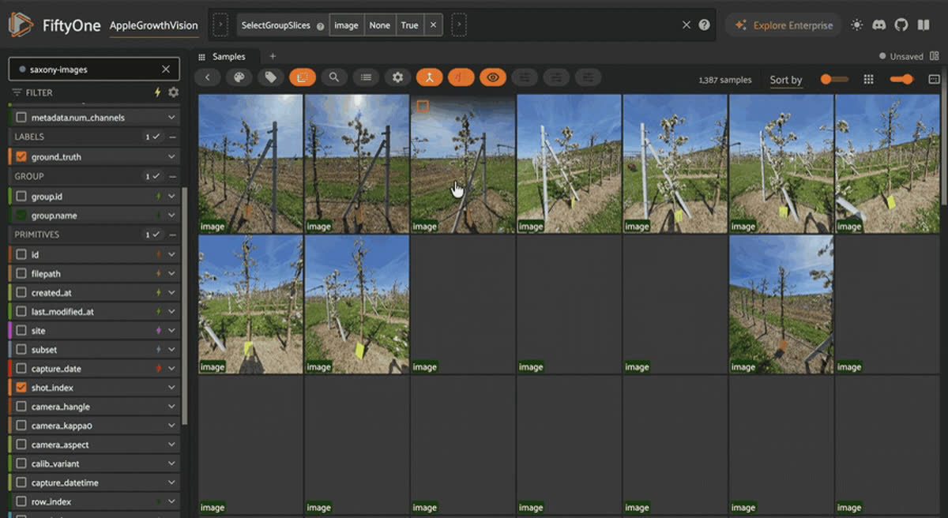Add stage before SelectGroupSlices
The image size is (948, 518).
[220, 25]
